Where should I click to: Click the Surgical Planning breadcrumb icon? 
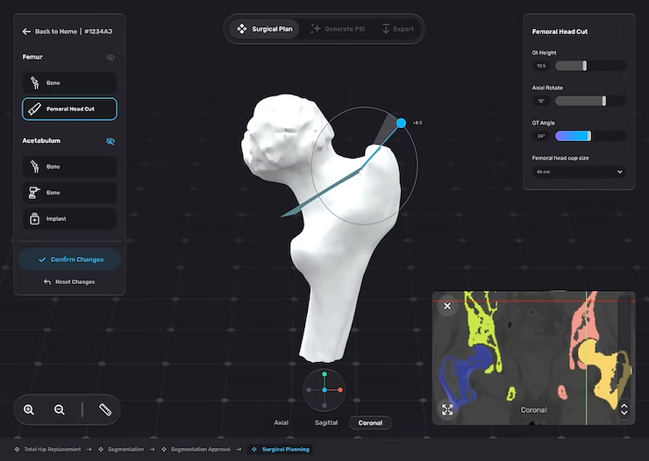click(254, 450)
